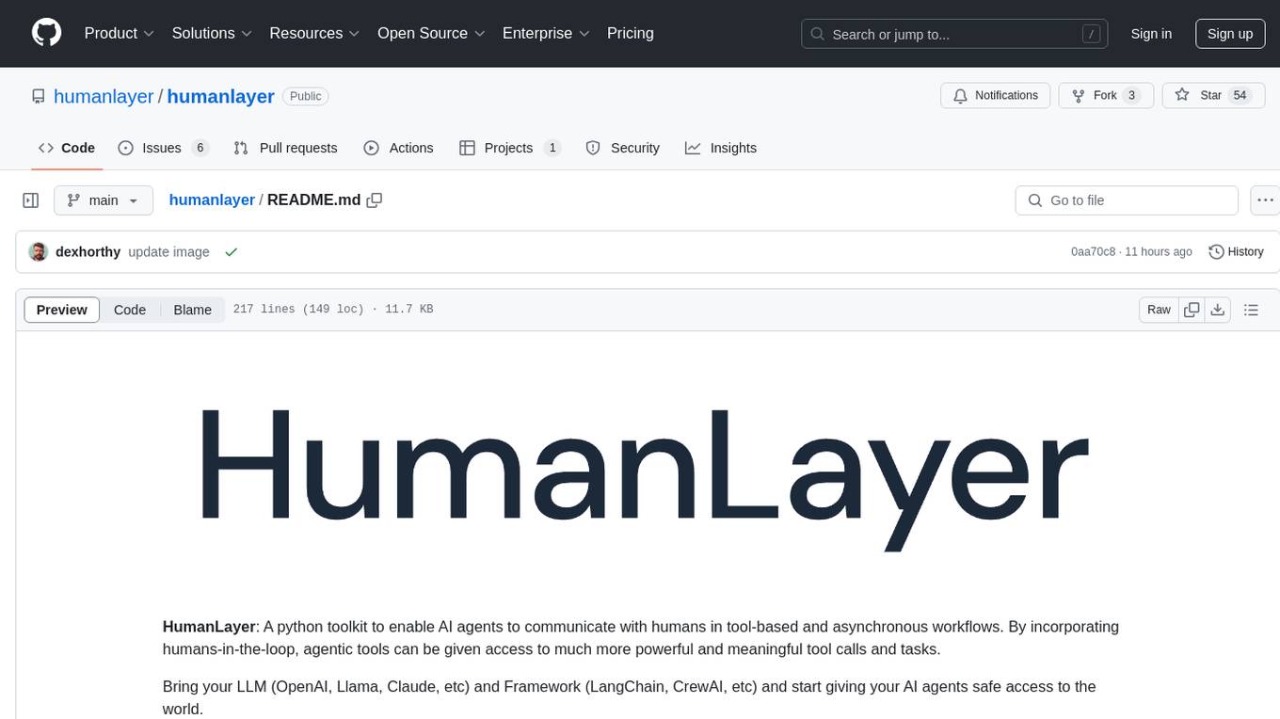Open the README outline symbols panel

(x=1251, y=310)
